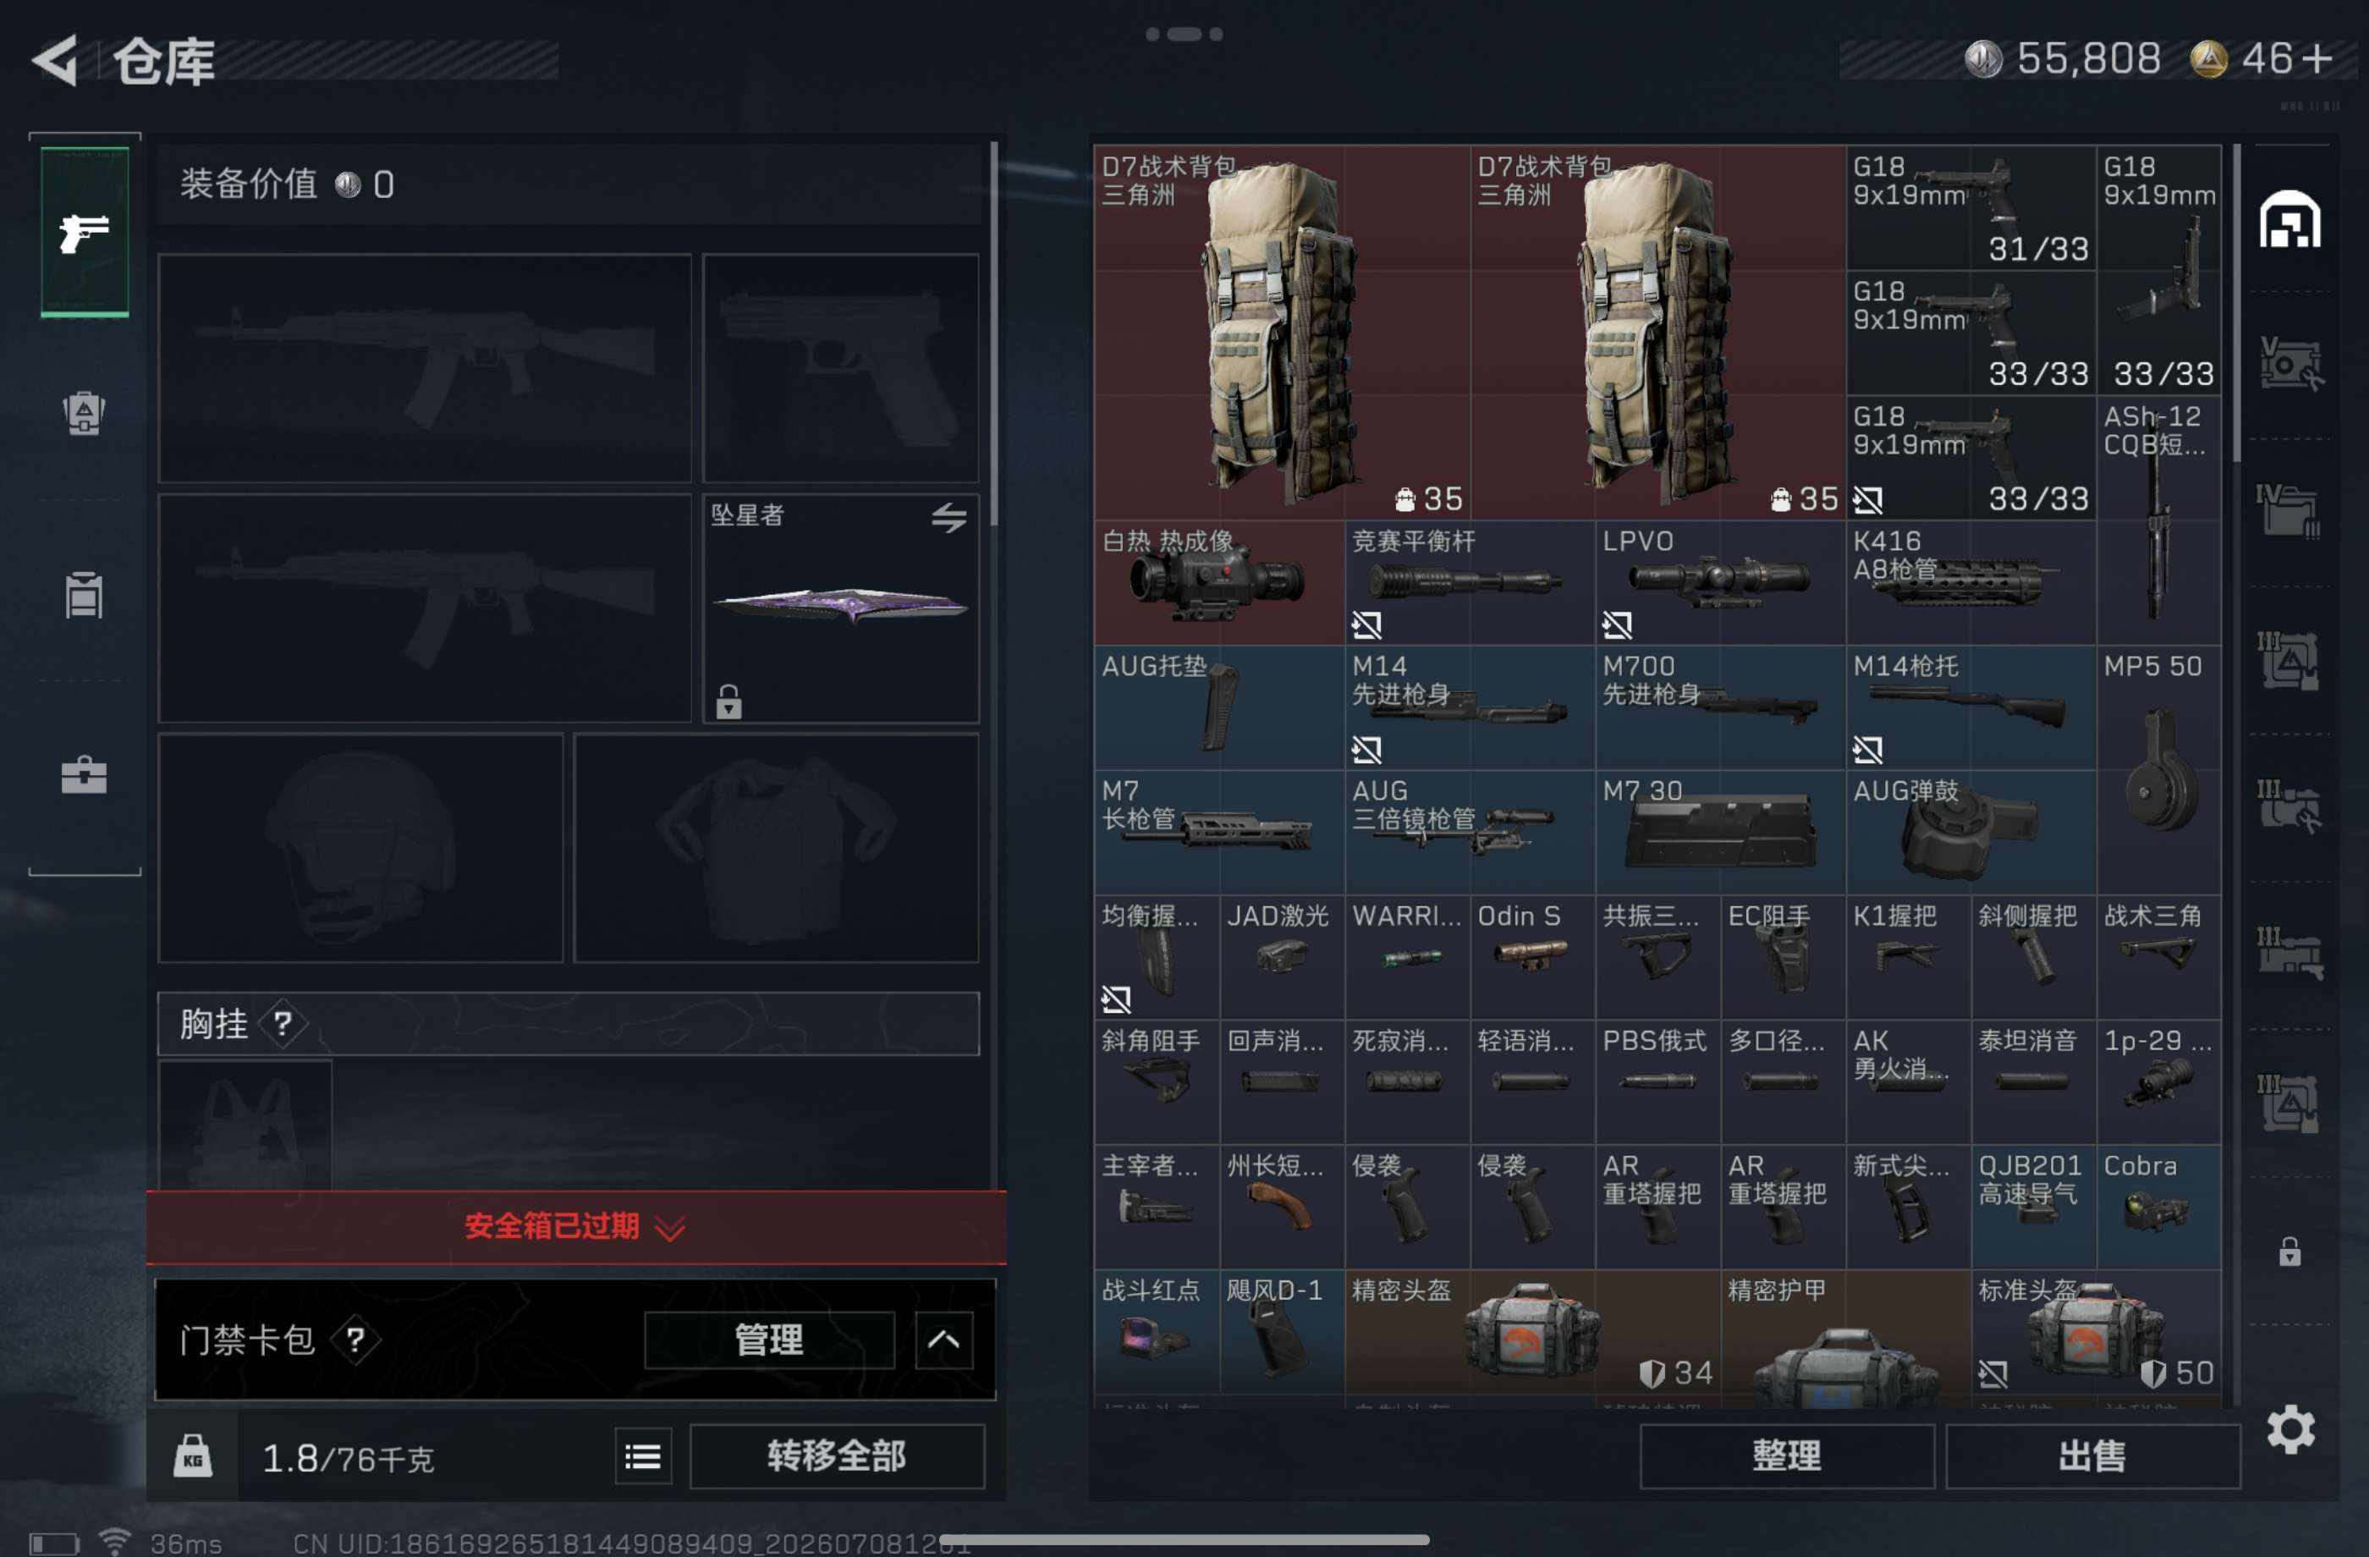Screen dimensions: 2369x1557
Task: Open help for 门禁卡包
Action: tap(355, 1339)
